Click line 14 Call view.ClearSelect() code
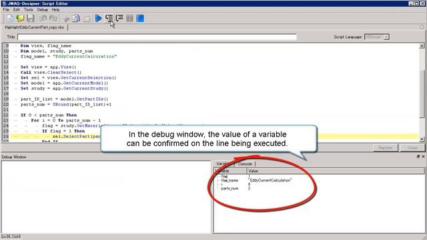This screenshot has width=427, height=240. tap(51, 73)
